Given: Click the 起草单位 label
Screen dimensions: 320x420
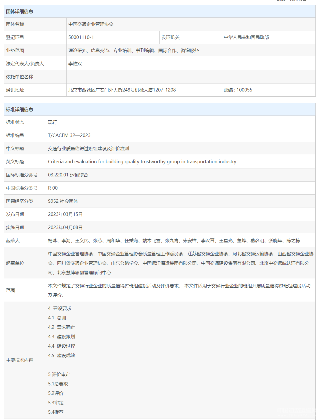Looking at the screenshot, I should (15, 263).
